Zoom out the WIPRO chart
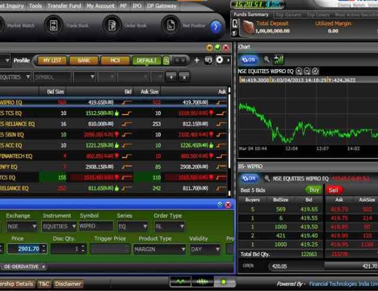Viewport: 378px width, 291px height. 307,71
